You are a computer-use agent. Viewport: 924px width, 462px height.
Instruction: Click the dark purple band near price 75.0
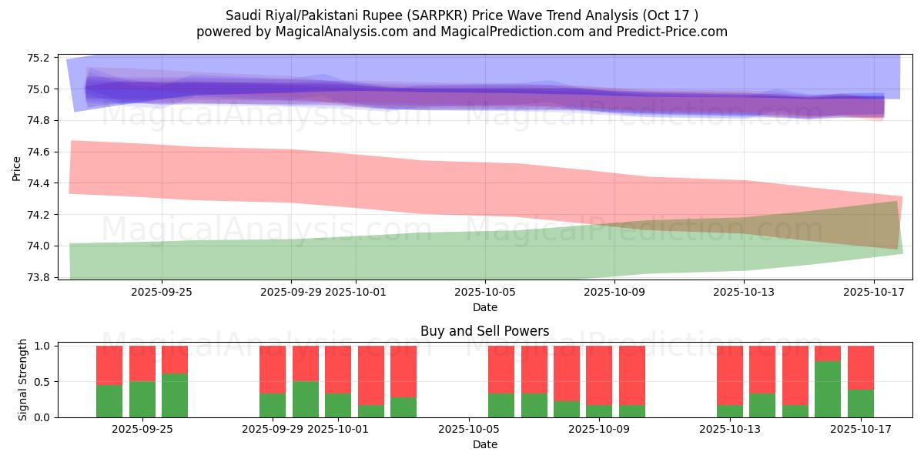pyautogui.click(x=385, y=92)
